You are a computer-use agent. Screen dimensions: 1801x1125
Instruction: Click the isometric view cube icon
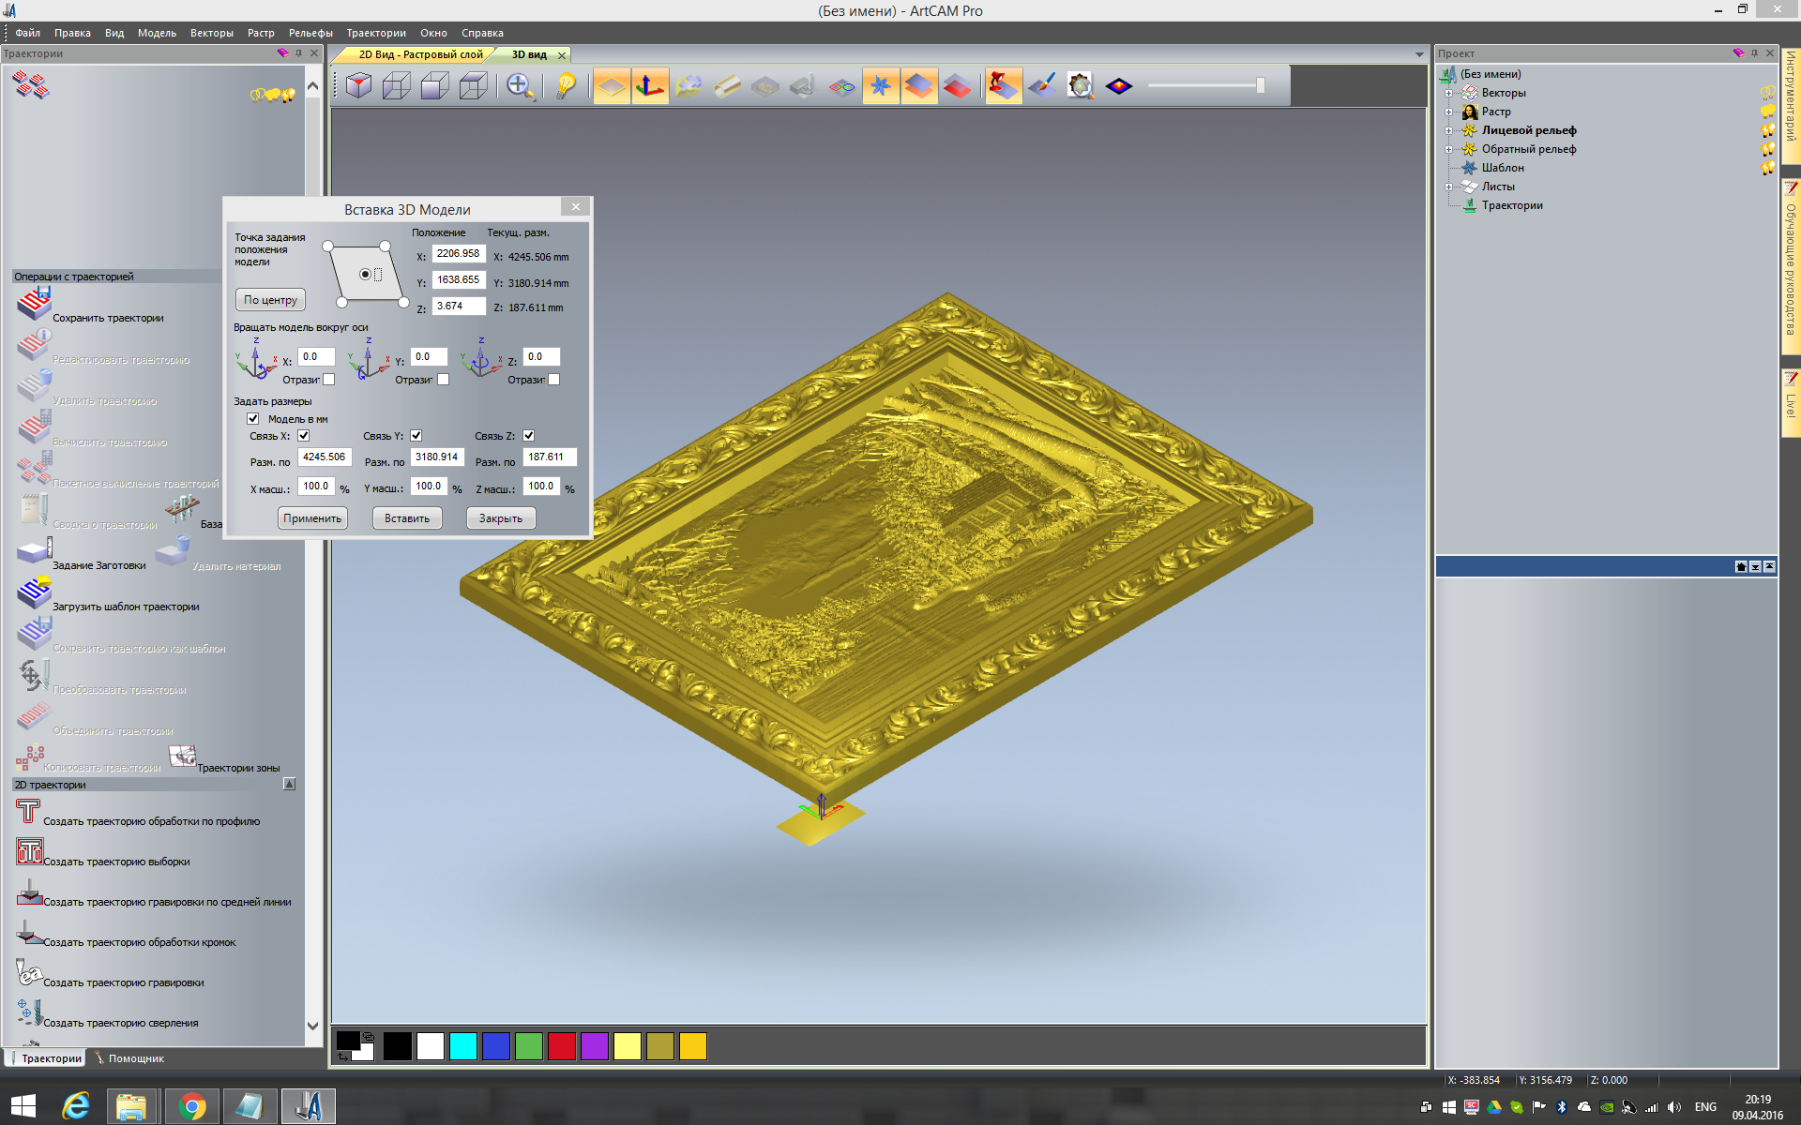358,86
